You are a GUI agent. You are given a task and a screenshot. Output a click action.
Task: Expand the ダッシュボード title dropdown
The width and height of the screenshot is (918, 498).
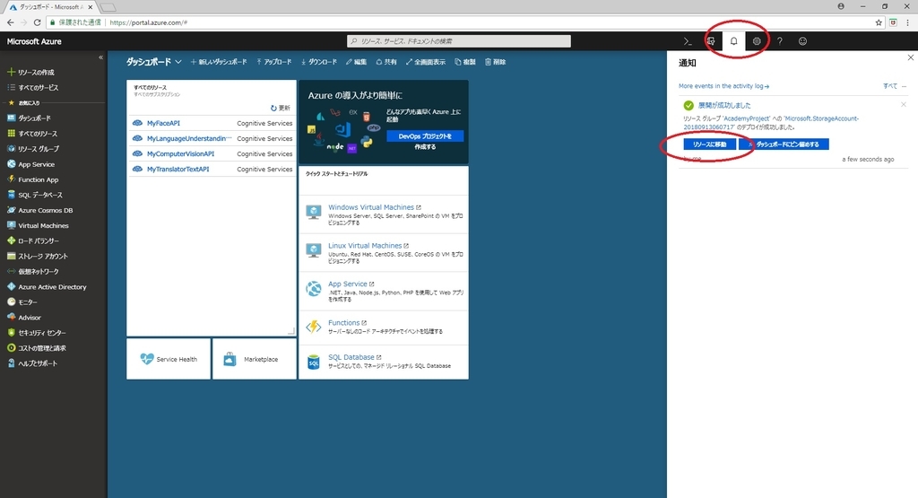(x=178, y=62)
